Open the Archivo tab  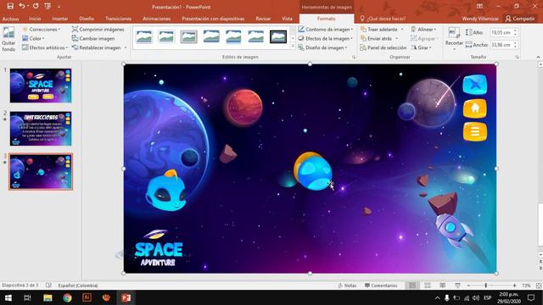(x=10, y=19)
